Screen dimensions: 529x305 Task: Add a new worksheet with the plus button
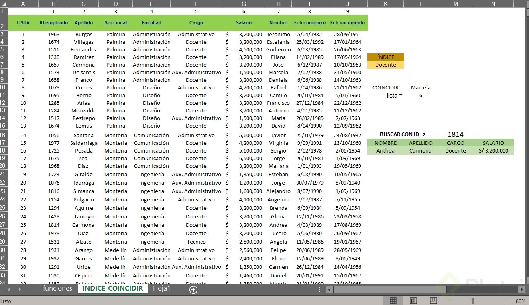point(193,289)
